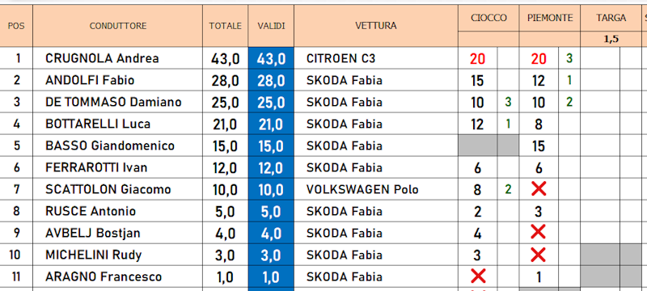647x291 pixels.
Task: Click the green bonus 3 in DE TOMMASO's Ciocco
Action: (508, 102)
